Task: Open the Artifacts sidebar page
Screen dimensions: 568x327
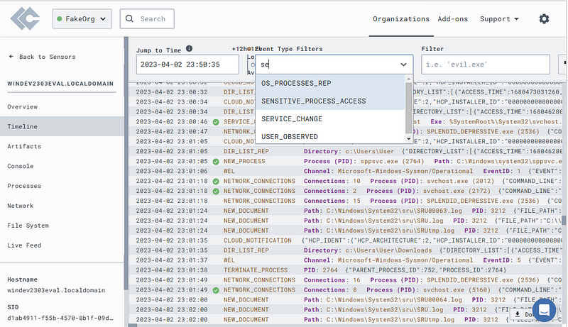Action: coord(62,146)
